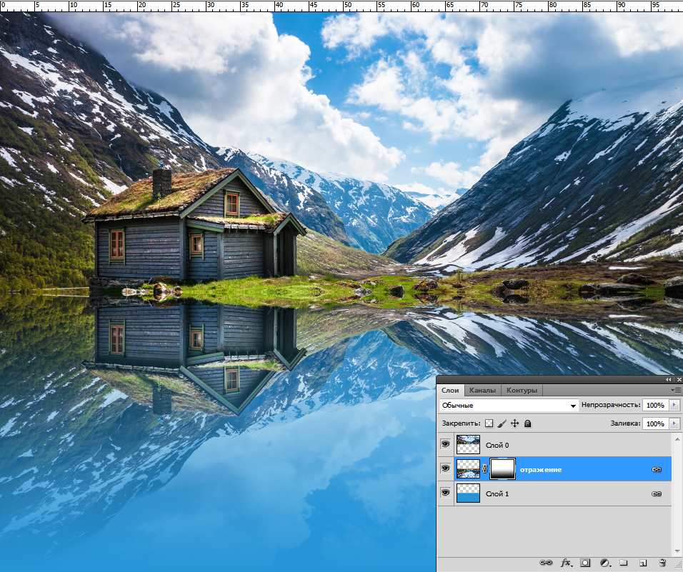This screenshot has width=683, height=572.
Task: Click link icon on the Слой 1 row
Action: (x=657, y=493)
